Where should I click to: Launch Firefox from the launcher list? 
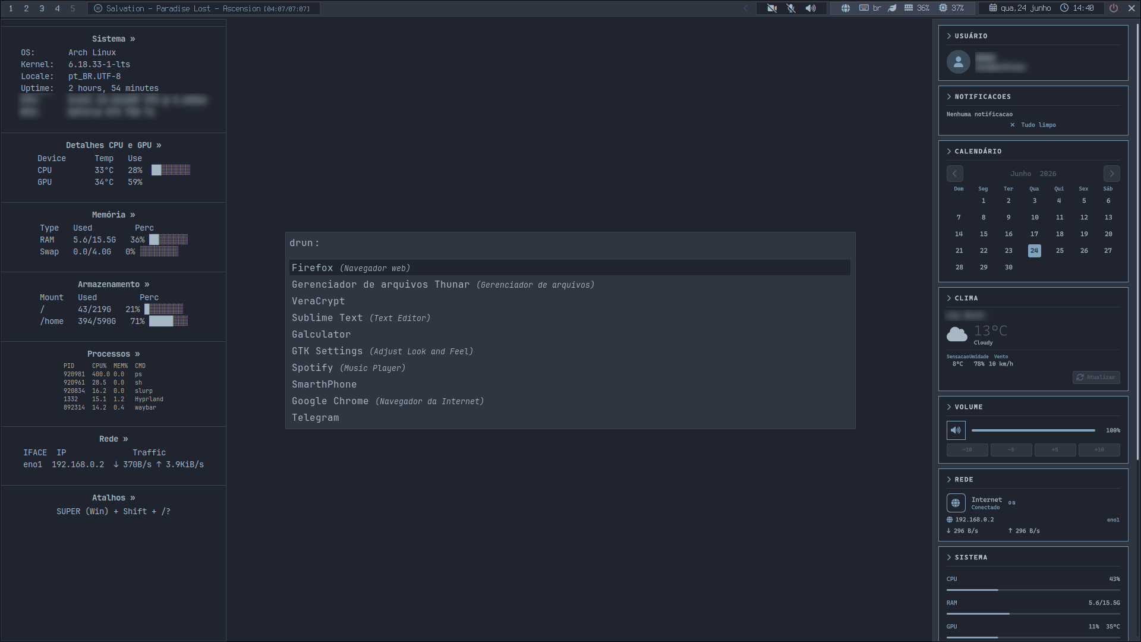(570, 268)
